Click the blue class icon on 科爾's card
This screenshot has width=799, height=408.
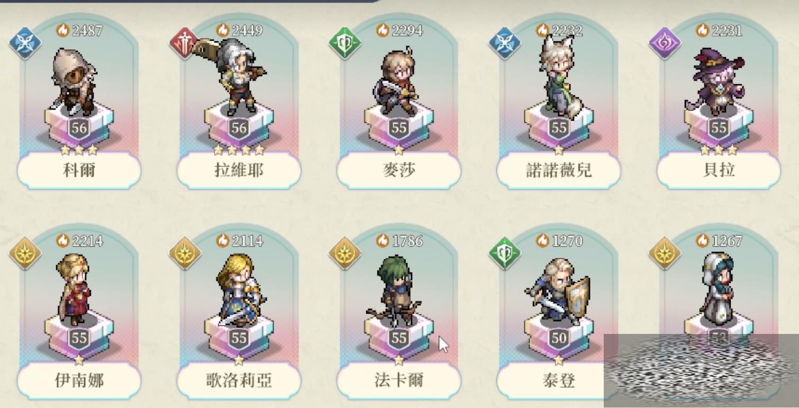[x=25, y=43]
